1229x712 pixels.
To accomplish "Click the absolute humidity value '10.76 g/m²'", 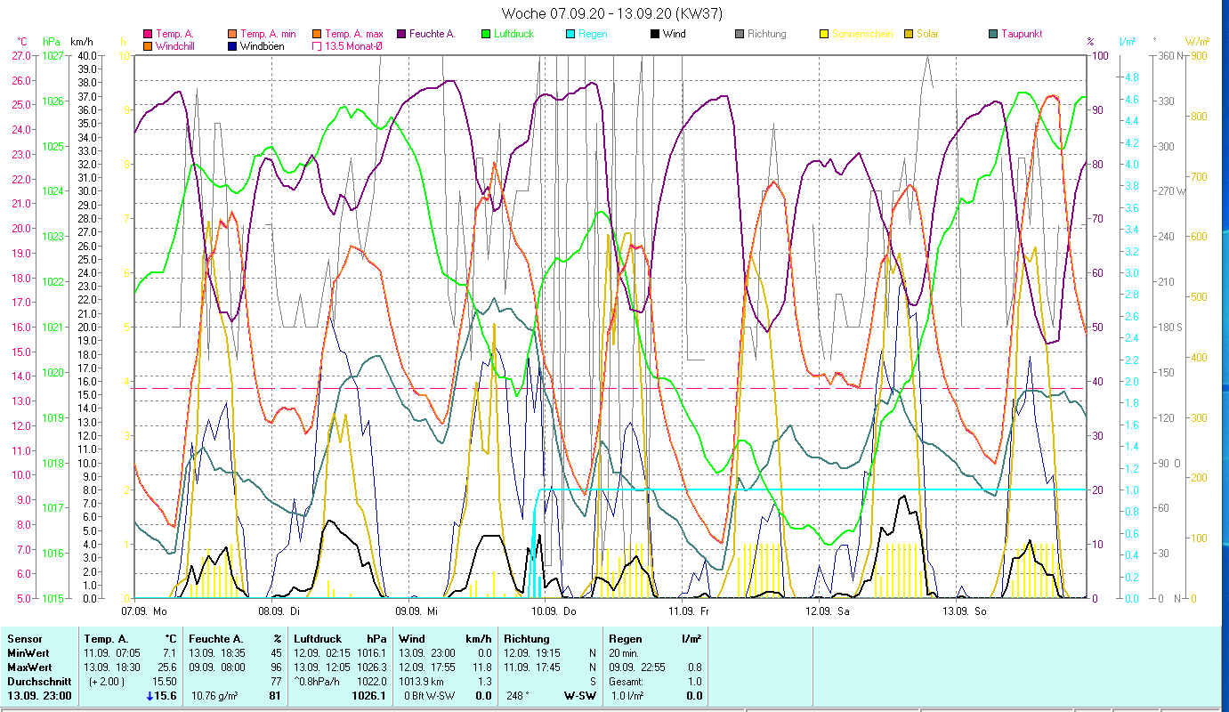I will (216, 696).
